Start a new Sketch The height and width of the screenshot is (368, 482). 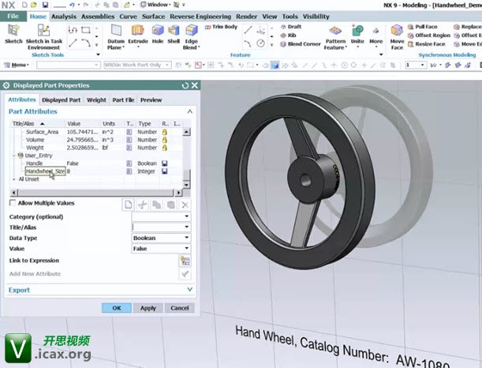pyautogui.click(x=13, y=34)
